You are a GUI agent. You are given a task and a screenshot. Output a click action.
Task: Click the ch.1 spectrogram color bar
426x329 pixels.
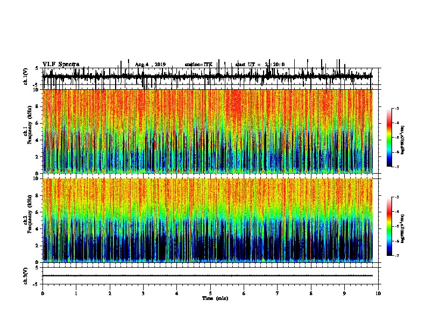click(389, 138)
